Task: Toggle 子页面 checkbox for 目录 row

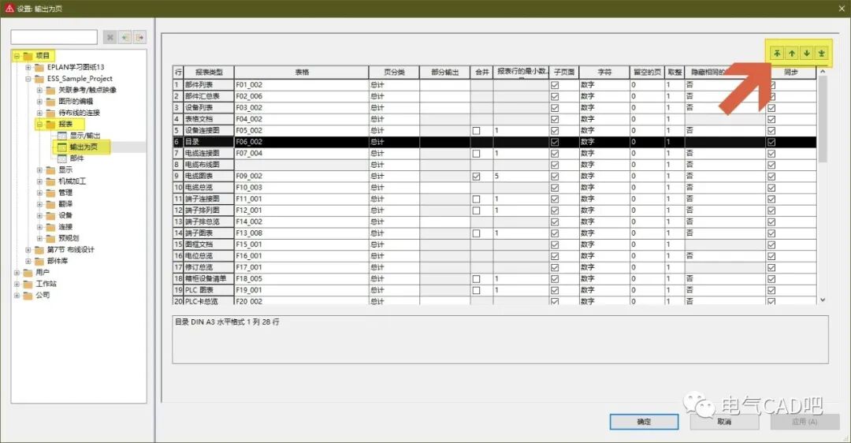Action: 555,142
